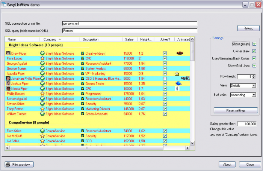The image size is (263, 171).
Task: Click green check icon in Steven Stiles' company cell
Action: [42, 104]
